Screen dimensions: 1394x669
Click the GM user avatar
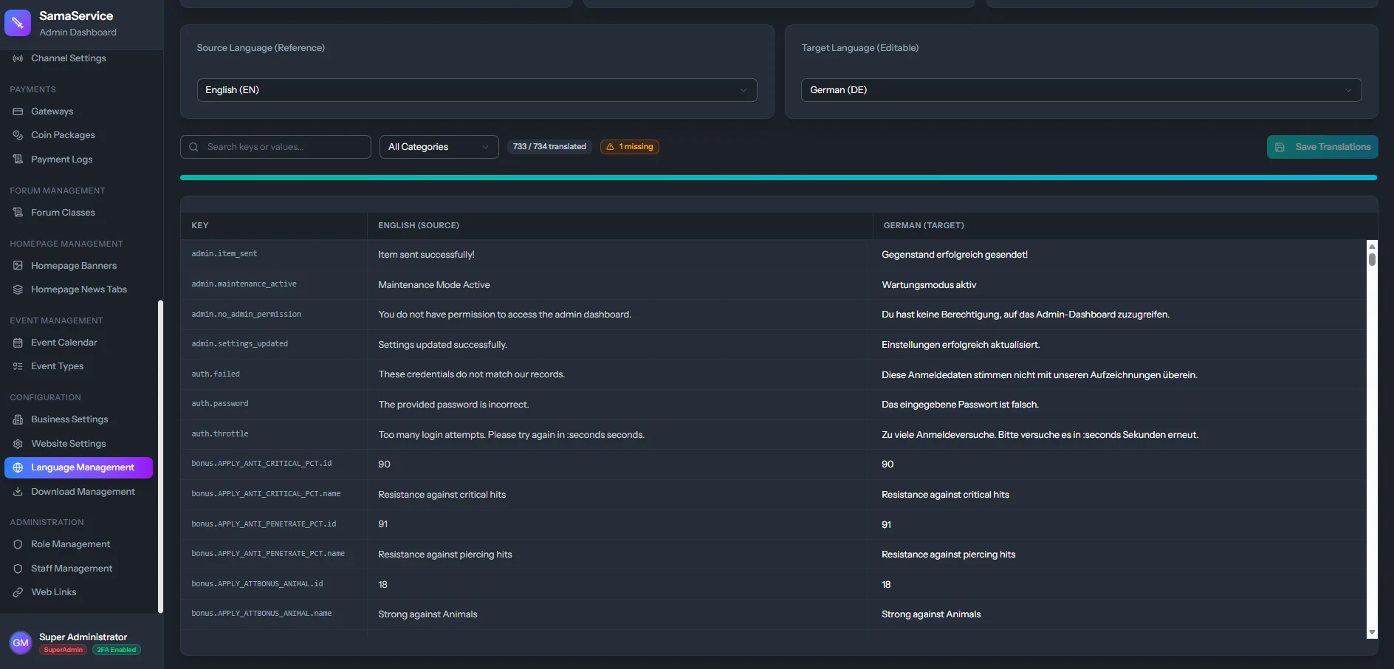[21, 643]
